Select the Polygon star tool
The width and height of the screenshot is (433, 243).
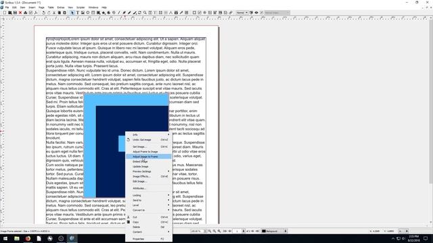point(104,13)
